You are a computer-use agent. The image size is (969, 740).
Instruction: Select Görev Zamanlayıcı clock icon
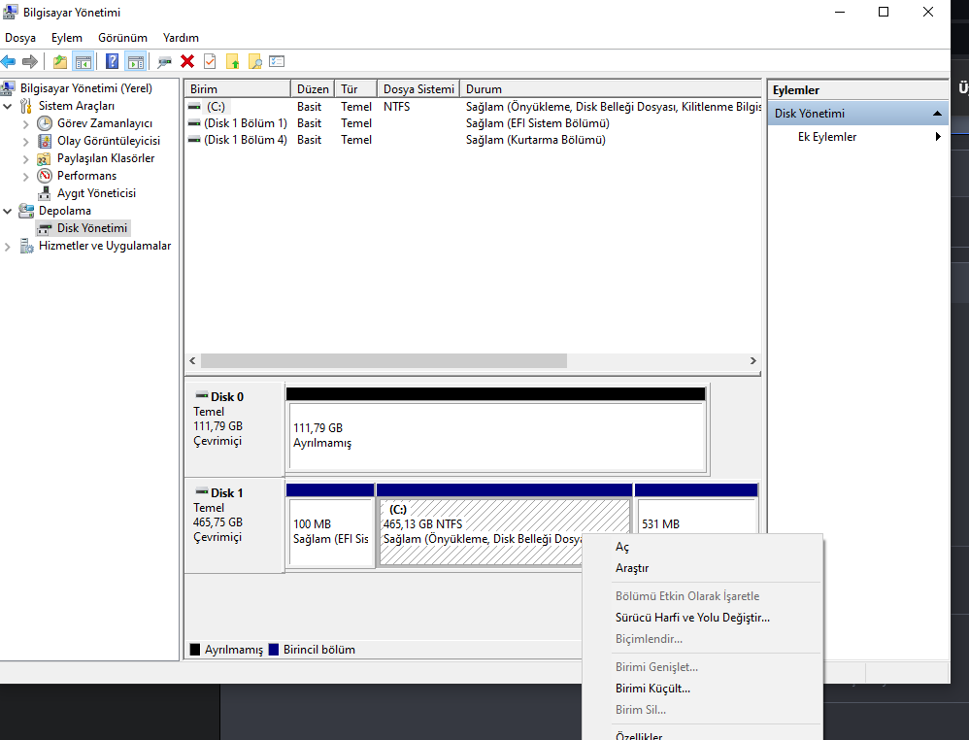point(45,123)
